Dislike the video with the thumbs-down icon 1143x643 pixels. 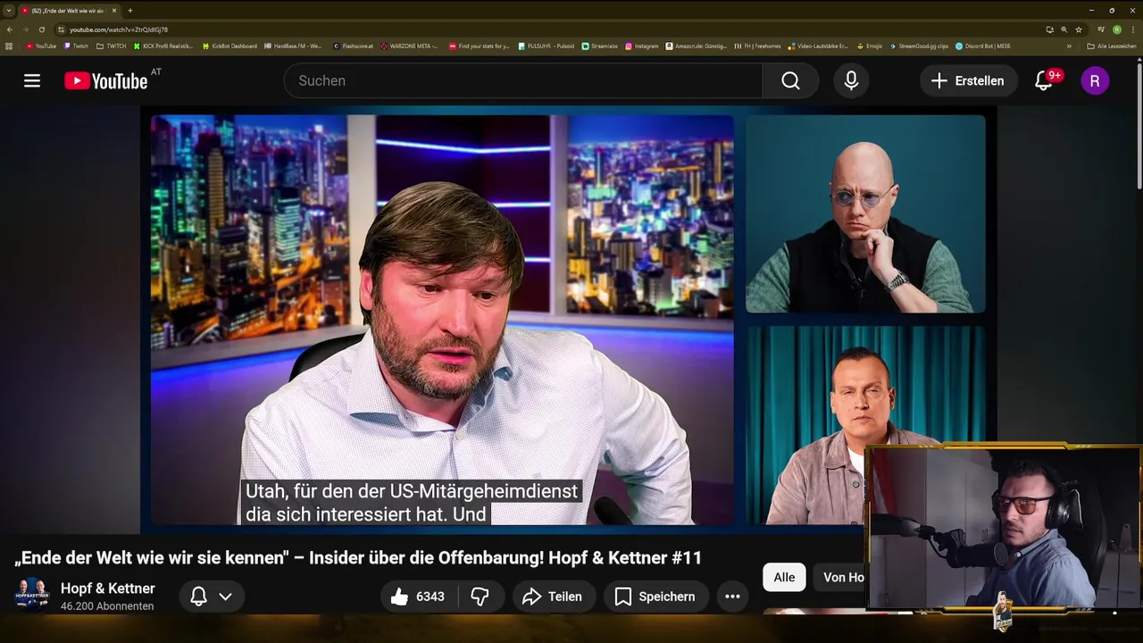click(x=480, y=597)
